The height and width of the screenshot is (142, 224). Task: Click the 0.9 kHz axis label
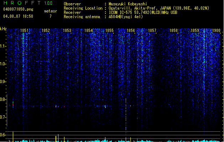coord(3,82)
